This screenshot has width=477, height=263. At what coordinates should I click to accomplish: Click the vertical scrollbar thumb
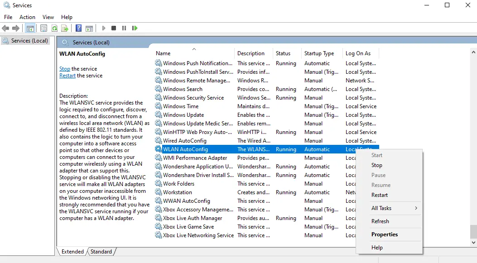click(x=473, y=231)
